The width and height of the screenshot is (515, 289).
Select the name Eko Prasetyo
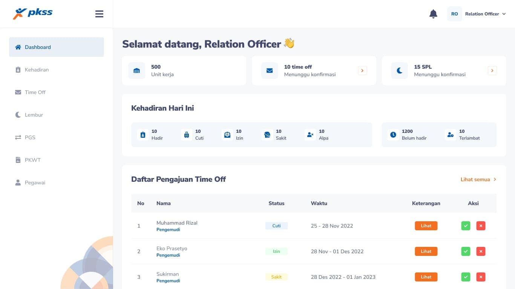click(172, 248)
